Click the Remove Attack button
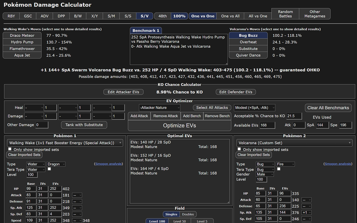The height and width of the screenshot is (223, 357). tap(166, 116)
